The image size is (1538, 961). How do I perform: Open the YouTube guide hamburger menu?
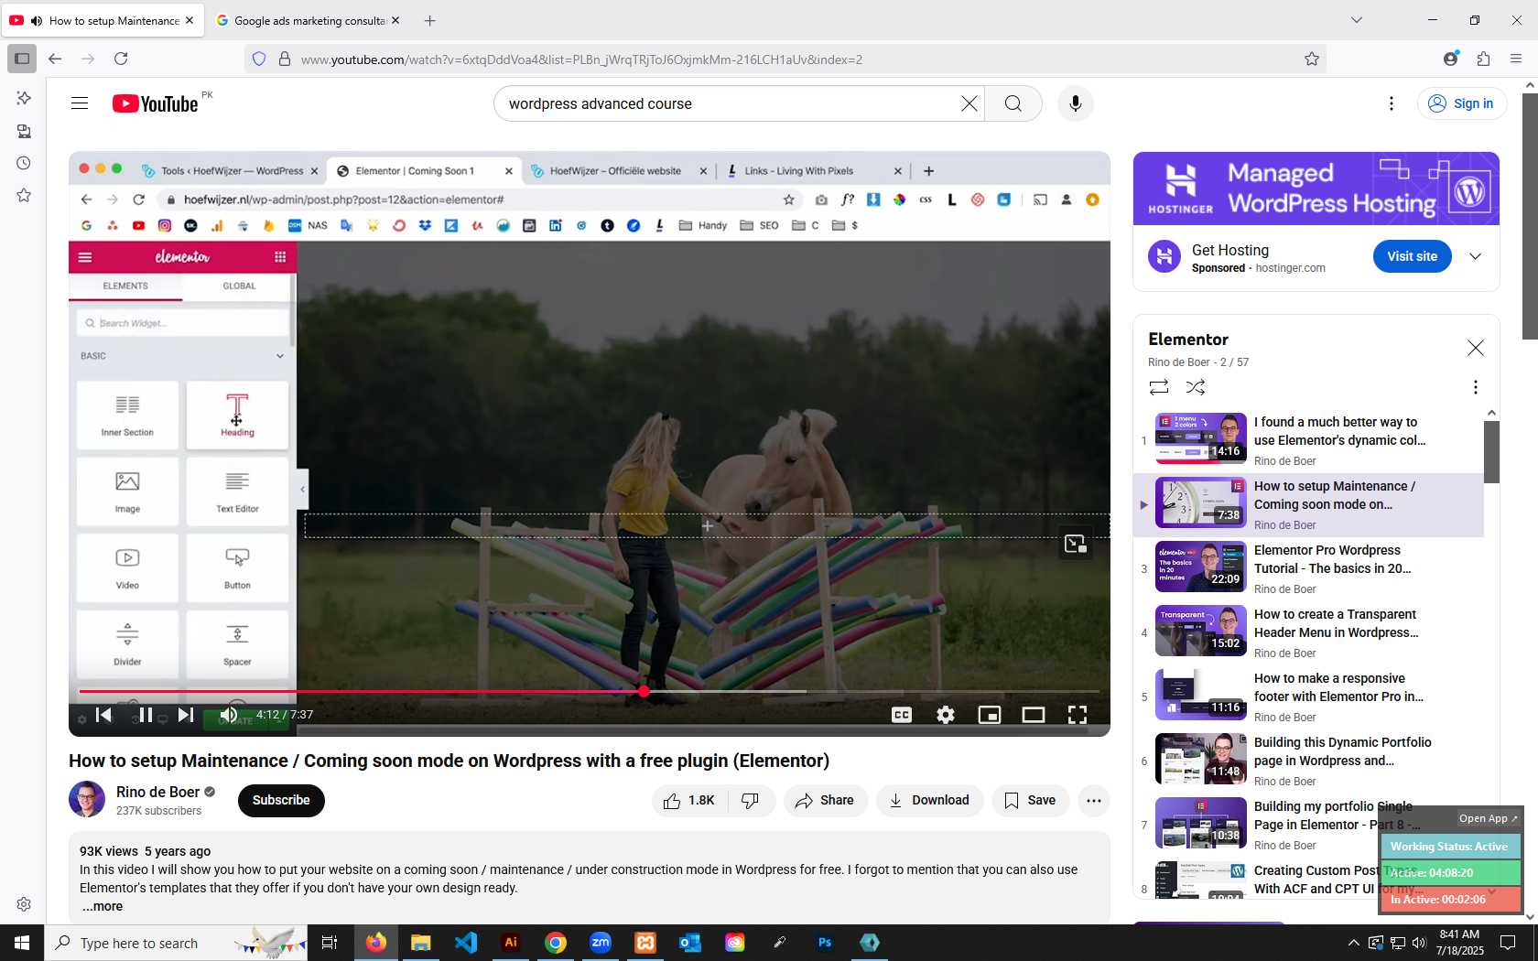pos(80,103)
